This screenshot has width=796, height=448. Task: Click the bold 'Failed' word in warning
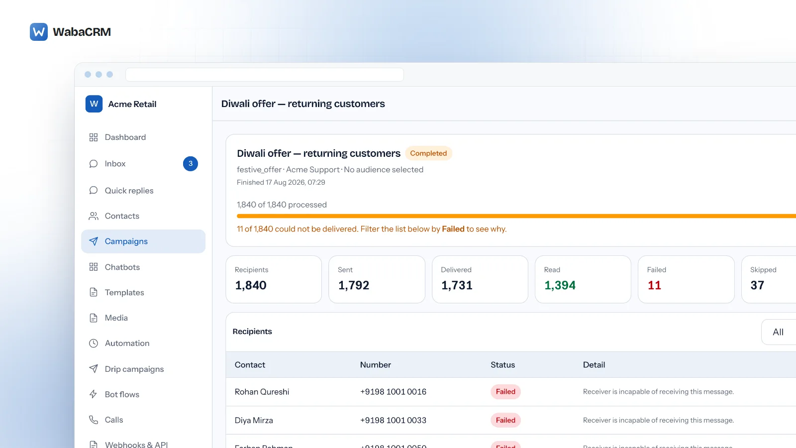pos(453,229)
